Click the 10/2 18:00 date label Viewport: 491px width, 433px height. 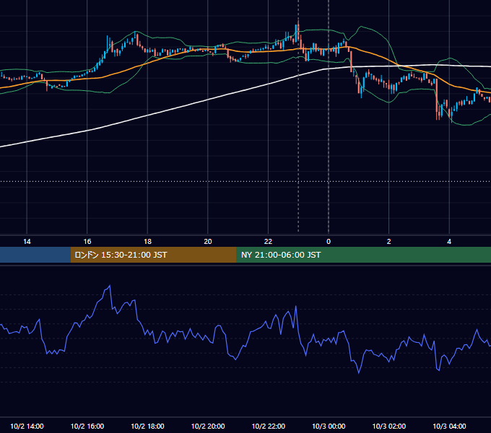[x=147, y=426]
